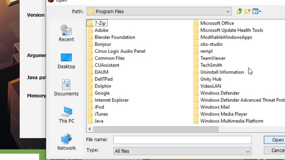Image resolution: width=285 pixels, height=160 pixels.
Task: Click the horizontal scrollbar left arrow
Action: pos(90,129)
